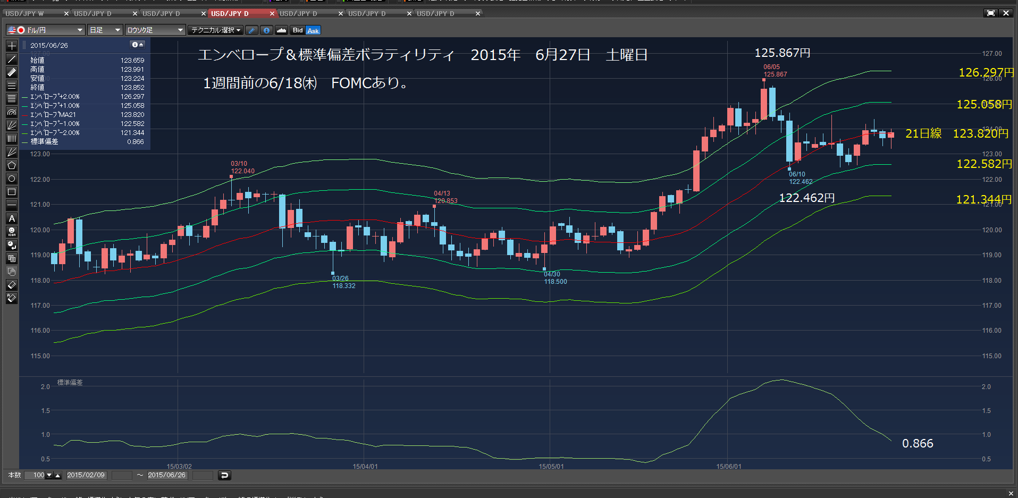Select the ruler measurement tool
1018x498 pixels.
click(x=12, y=72)
